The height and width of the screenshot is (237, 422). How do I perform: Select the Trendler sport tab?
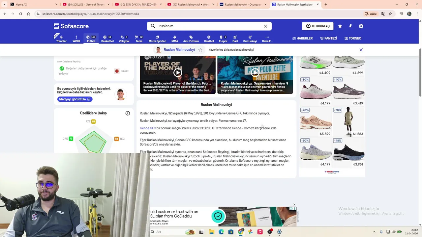pos(61,39)
